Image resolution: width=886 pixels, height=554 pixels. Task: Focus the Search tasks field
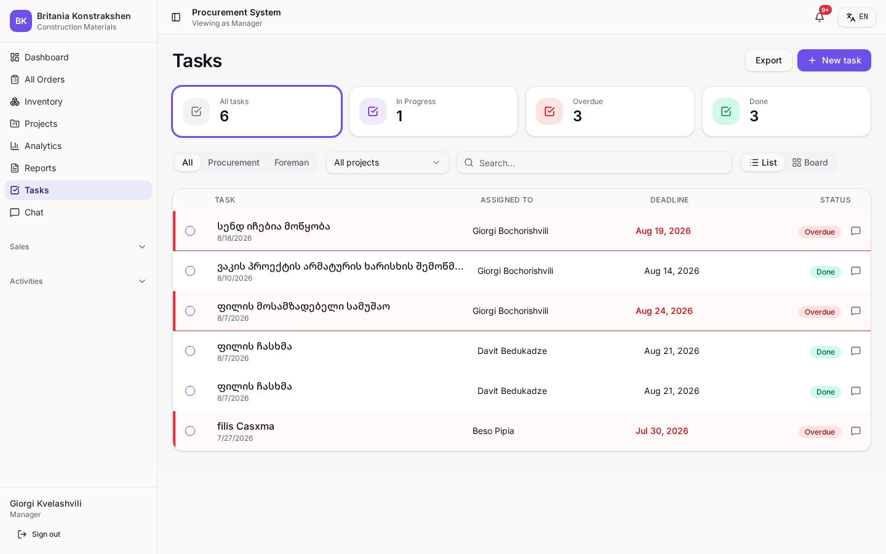594,163
